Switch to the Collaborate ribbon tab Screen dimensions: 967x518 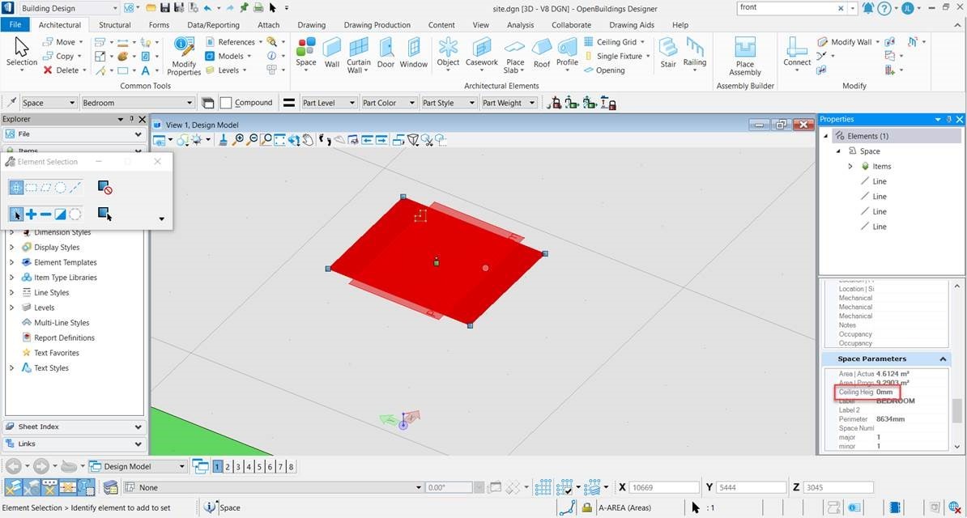click(x=571, y=25)
